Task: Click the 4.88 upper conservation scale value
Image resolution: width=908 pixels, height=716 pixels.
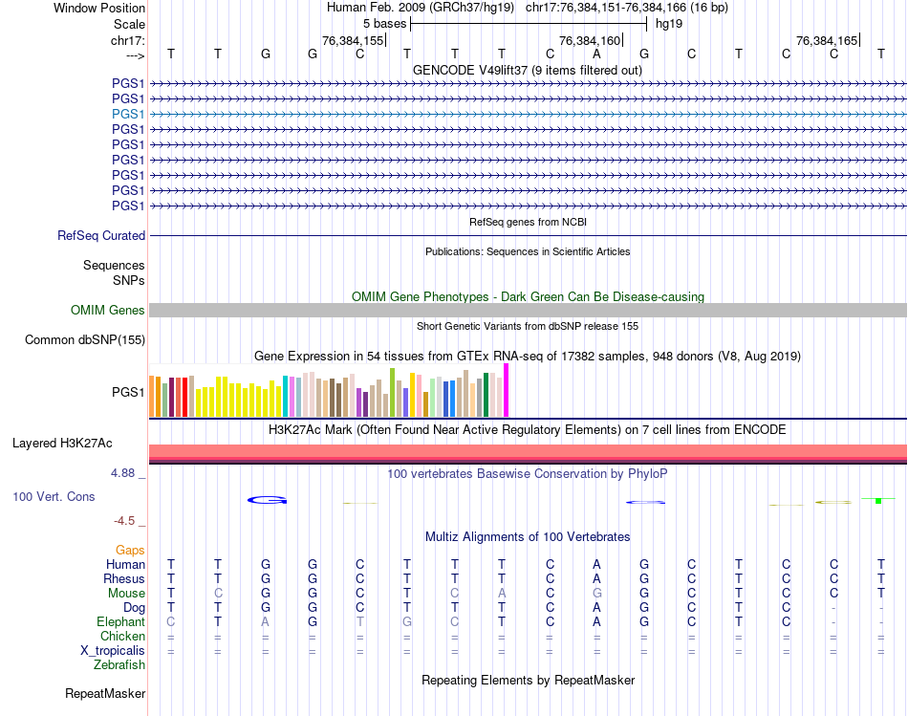Action: pos(122,473)
